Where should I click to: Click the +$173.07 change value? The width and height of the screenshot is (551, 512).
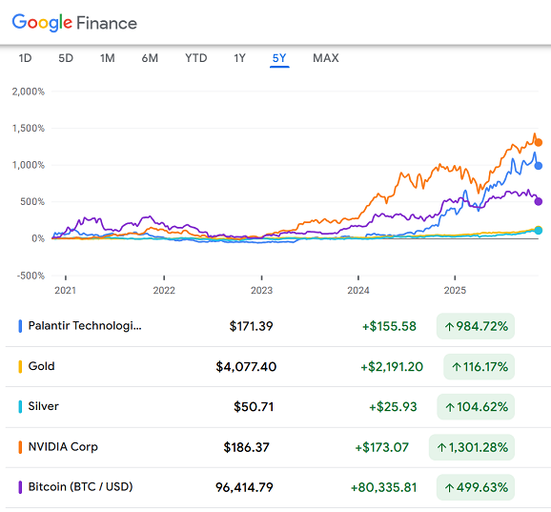382,447
